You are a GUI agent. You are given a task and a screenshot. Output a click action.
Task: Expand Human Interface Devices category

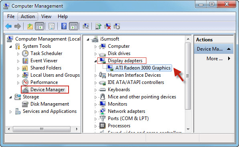pyautogui.click(x=95, y=76)
